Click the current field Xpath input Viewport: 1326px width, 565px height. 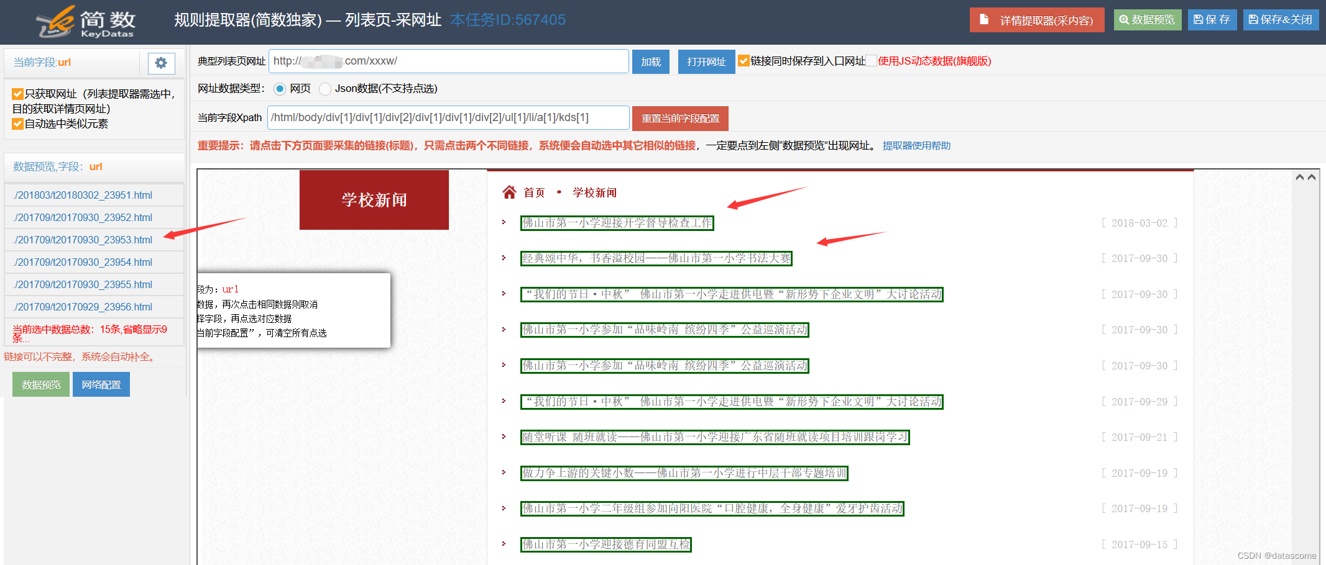pos(449,117)
